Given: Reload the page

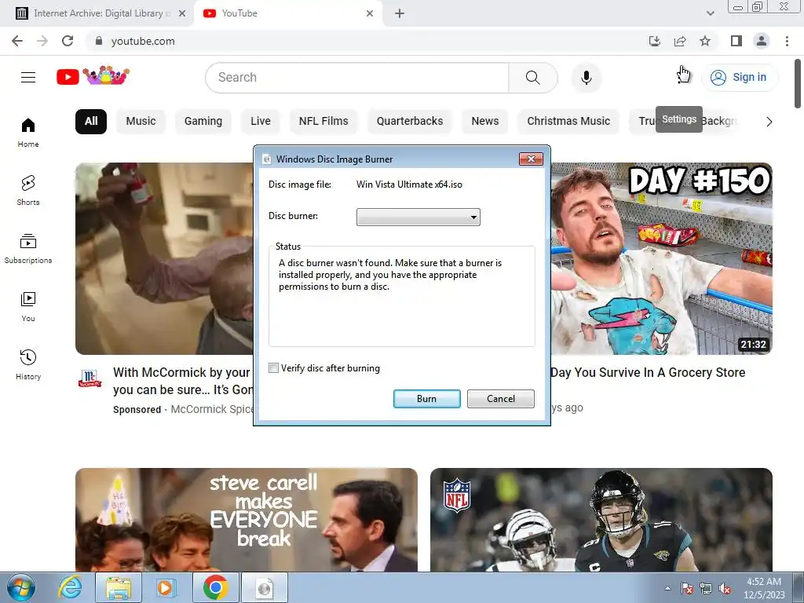Looking at the screenshot, I should [68, 41].
